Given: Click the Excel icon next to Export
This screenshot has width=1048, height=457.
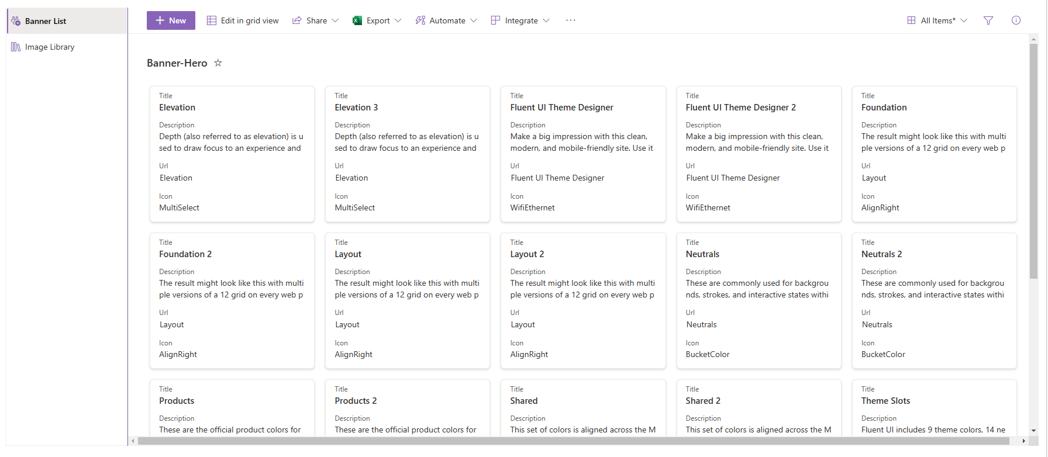Looking at the screenshot, I should (x=357, y=20).
